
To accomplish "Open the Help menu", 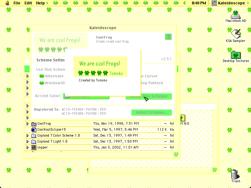I will pos(40,3).
